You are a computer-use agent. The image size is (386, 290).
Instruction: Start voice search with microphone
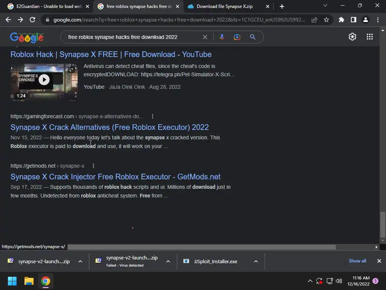[x=222, y=37]
